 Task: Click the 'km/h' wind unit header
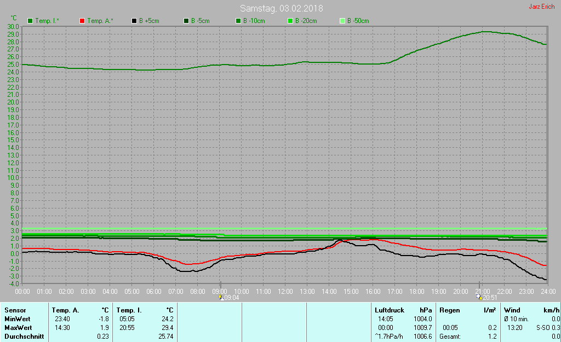[551, 310]
